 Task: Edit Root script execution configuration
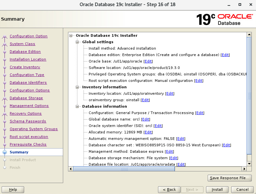[x=199, y=81]
